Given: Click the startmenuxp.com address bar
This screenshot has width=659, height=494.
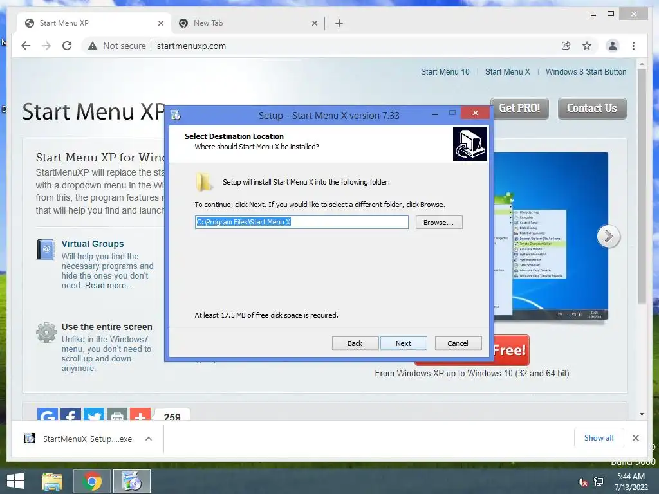Looking at the screenshot, I should [191, 46].
